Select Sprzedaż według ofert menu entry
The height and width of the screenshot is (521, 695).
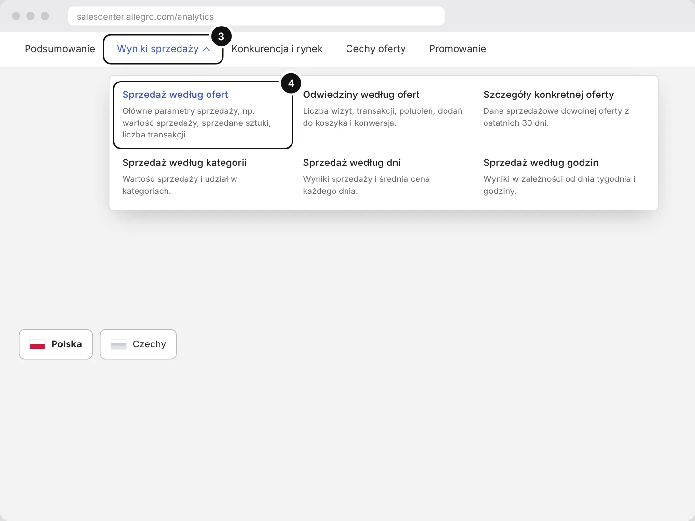coord(203,115)
